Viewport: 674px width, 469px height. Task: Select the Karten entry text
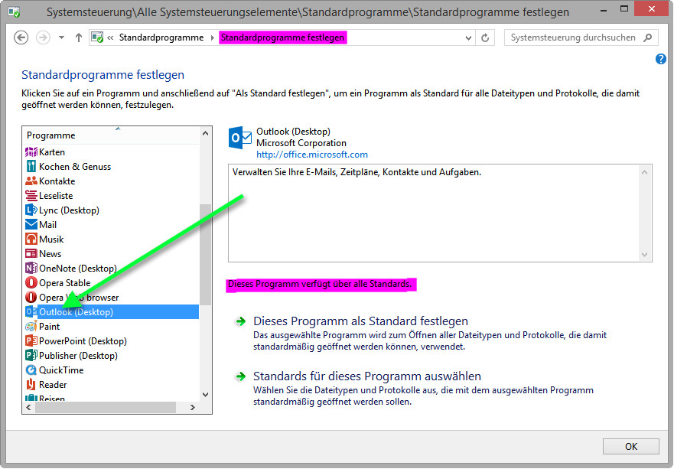click(x=52, y=152)
